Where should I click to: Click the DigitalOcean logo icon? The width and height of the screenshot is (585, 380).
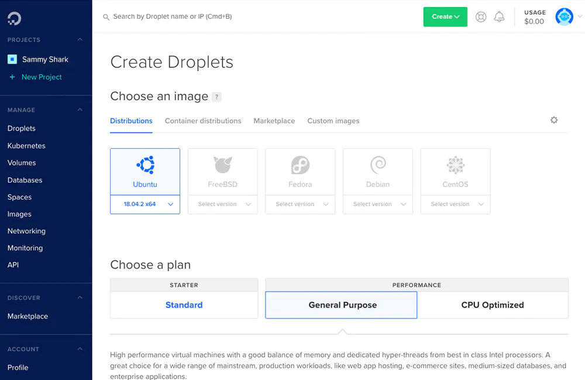click(x=15, y=18)
